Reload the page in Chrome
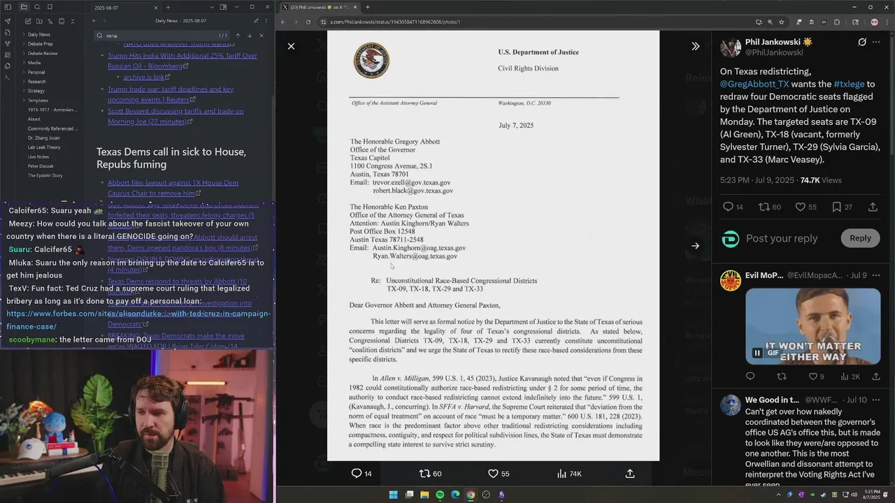Image resolution: width=895 pixels, height=503 pixels. pyautogui.click(x=309, y=22)
